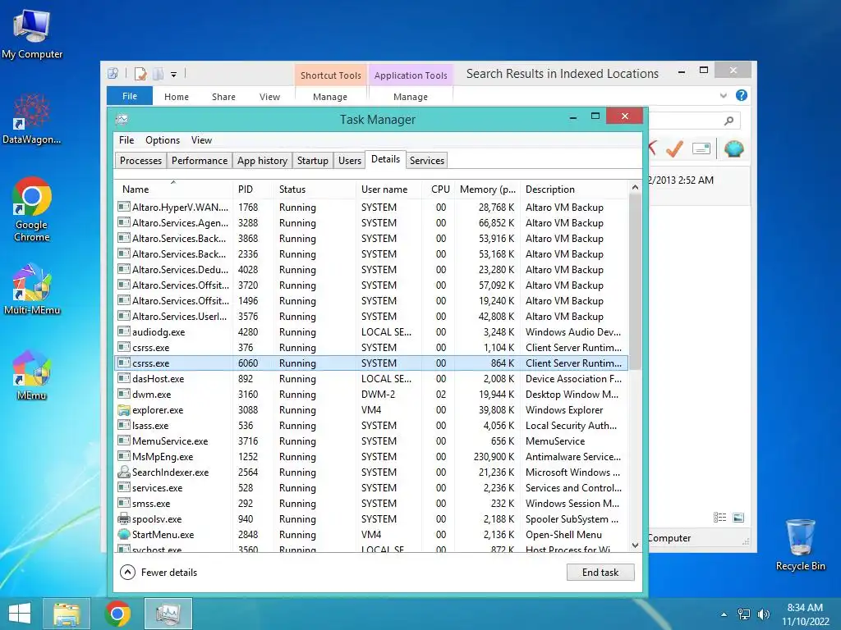Screen dimensions: 841x630
Task: Open the MEmu desktop shortcut
Action: (32, 375)
